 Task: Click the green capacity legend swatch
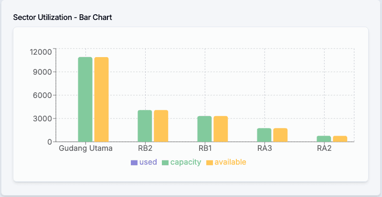tap(165, 163)
